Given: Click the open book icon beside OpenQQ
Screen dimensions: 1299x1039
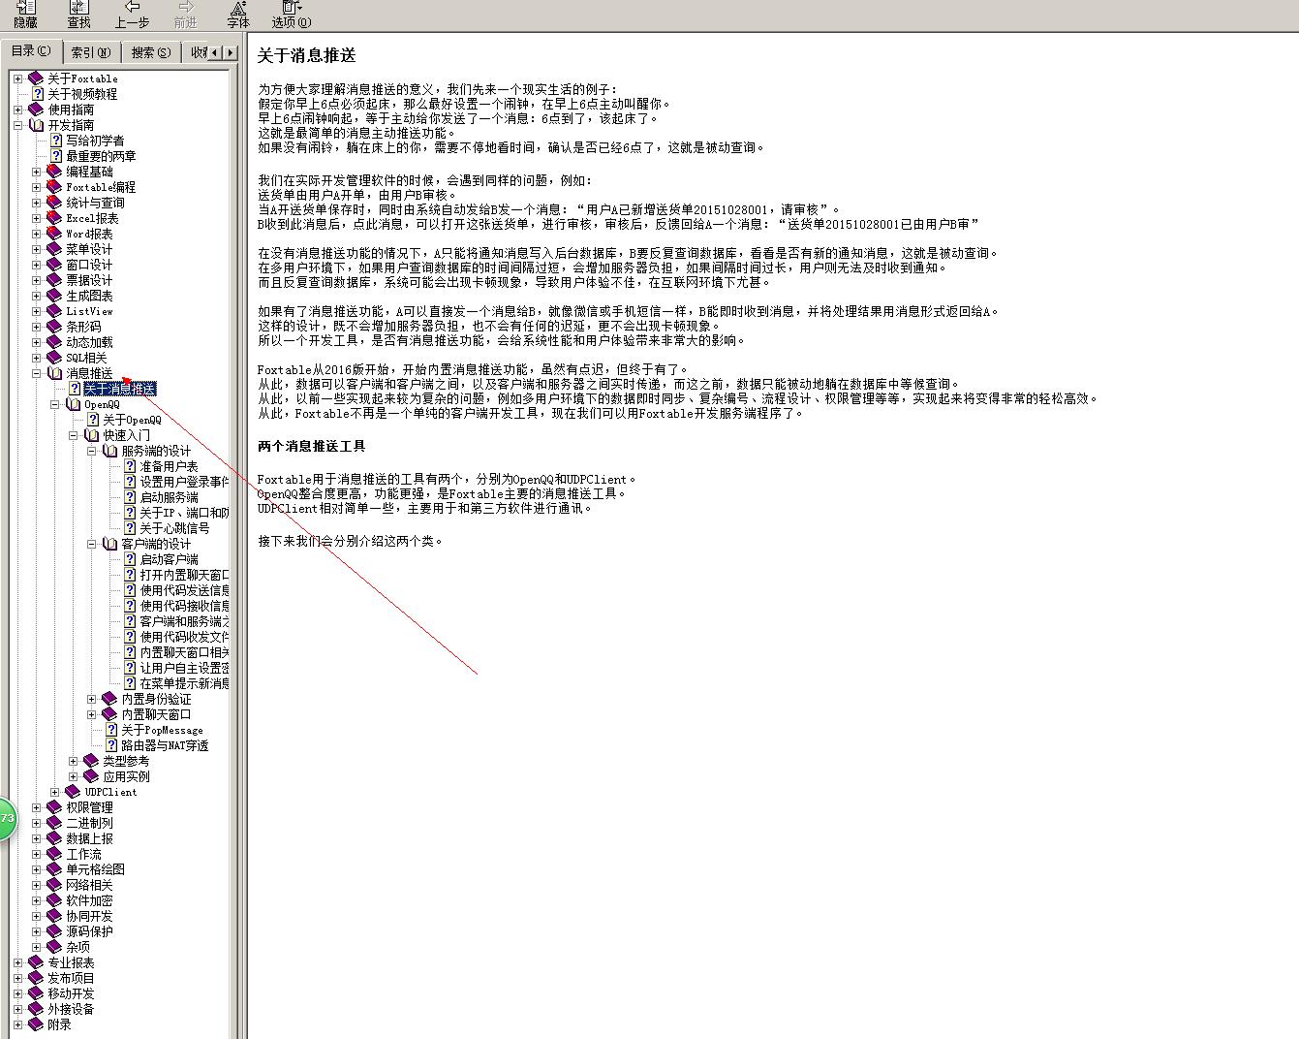Looking at the screenshot, I should [73, 404].
